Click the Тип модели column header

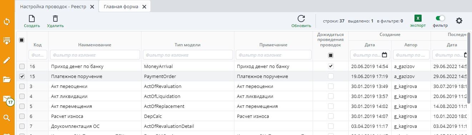pyautogui.click(x=188, y=45)
